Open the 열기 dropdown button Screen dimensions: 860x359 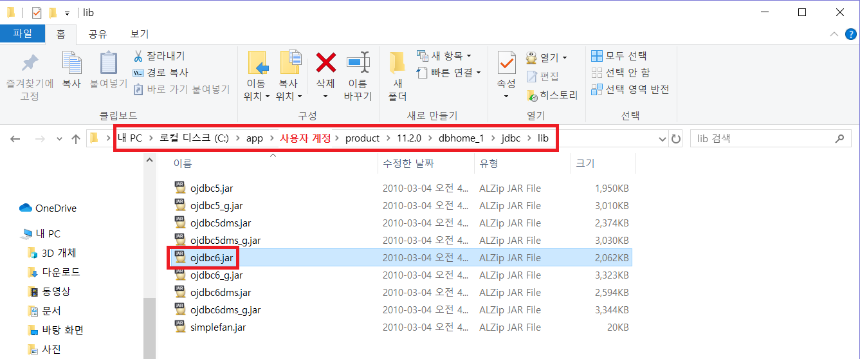pos(547,57)
